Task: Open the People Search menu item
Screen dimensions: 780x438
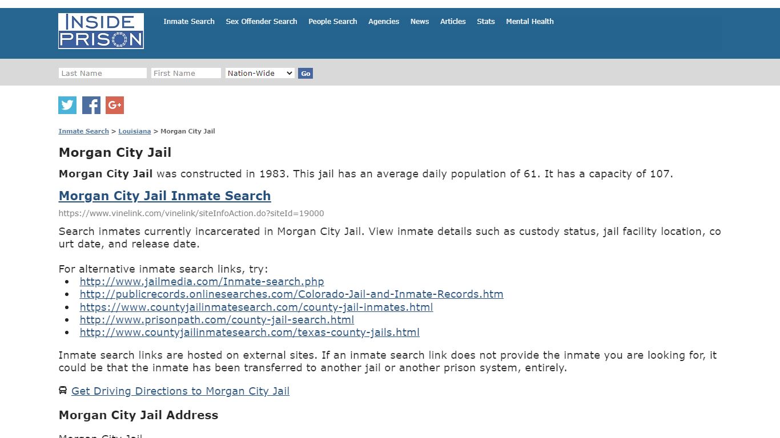Action: (333, 21)
